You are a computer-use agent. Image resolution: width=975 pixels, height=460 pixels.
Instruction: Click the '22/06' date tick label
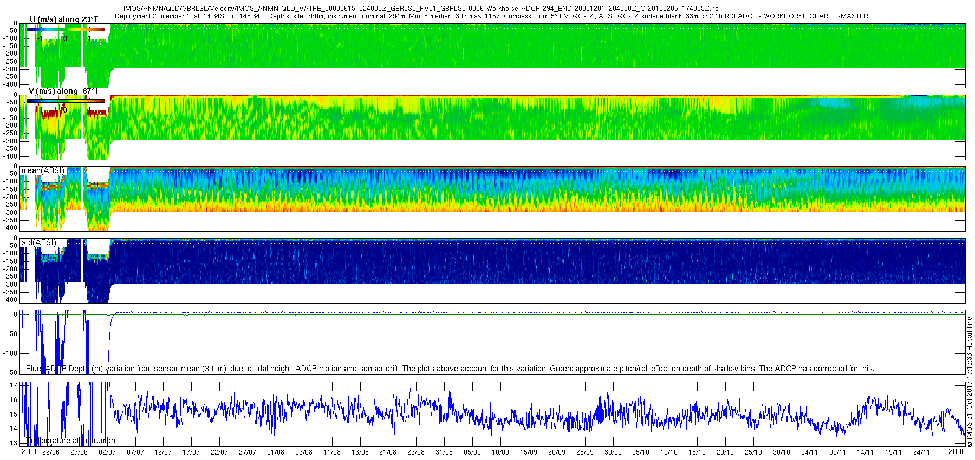51,452
